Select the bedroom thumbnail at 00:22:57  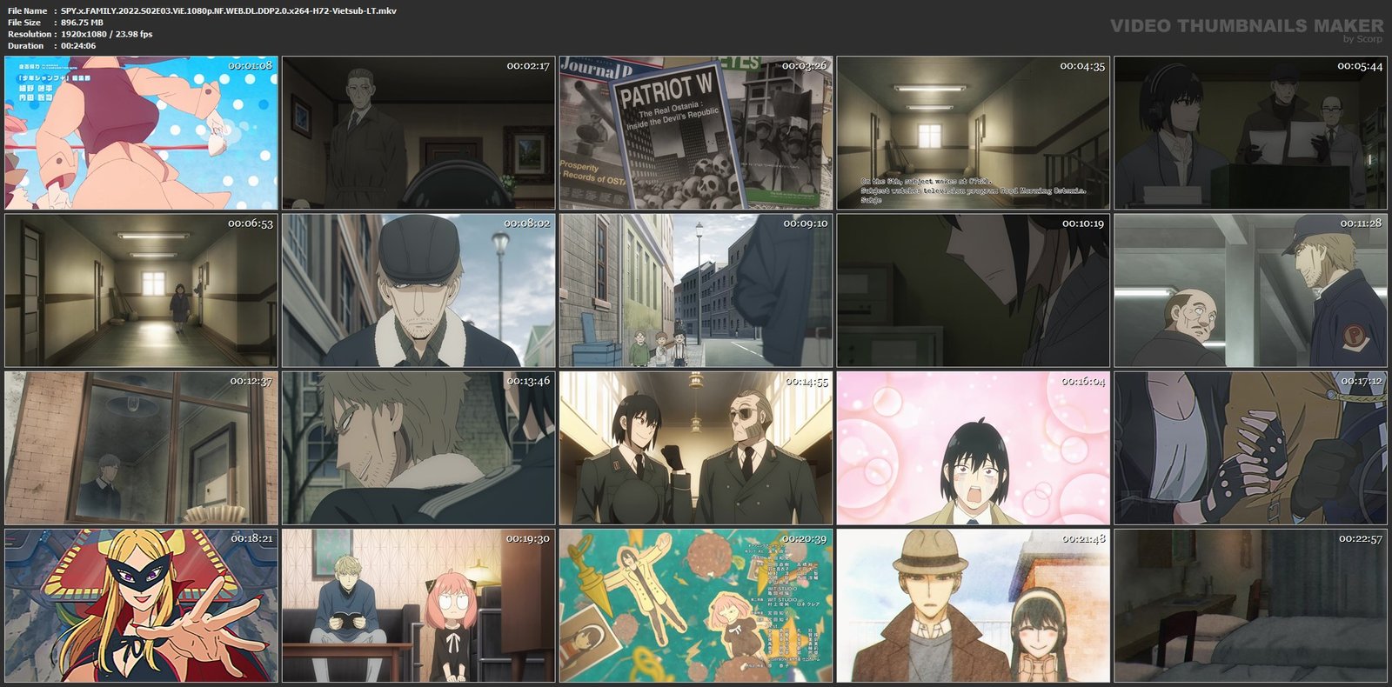click(x=1251, y=606)
